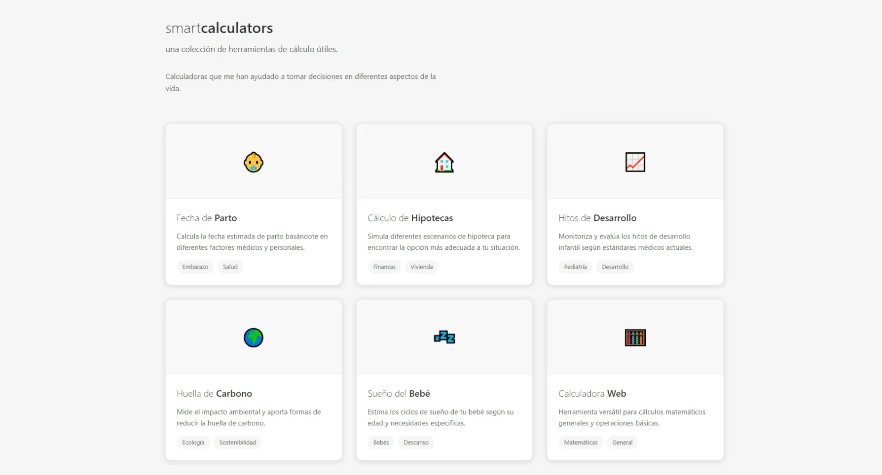This screenshot has width=882, height=475.
Task: Click the Earth globe icon
Action: 254,338
